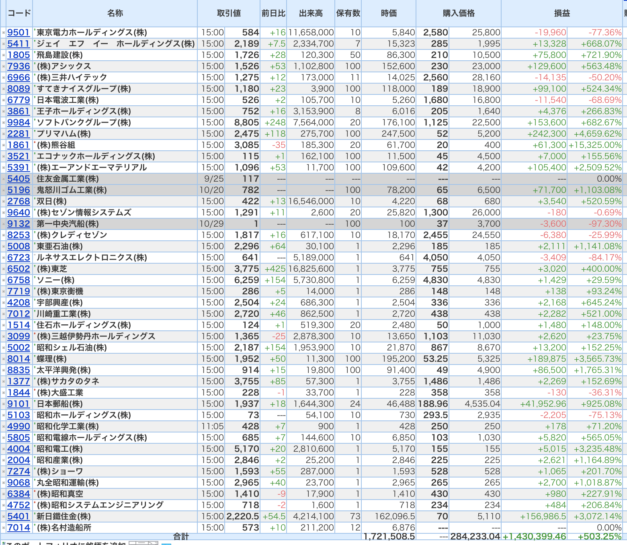This screenshot has height=545, width=627.
Task: Select 第一中央汽船(株) name cell
Action: [x=115, y=224]
